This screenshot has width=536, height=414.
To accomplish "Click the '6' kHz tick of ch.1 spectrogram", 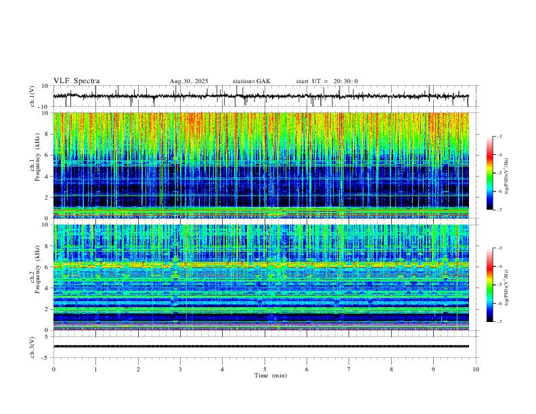I will pyautogui.click(x=47, y=155).
